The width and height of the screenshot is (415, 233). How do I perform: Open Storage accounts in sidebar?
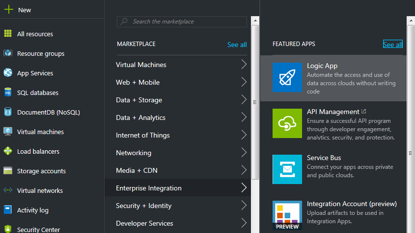pyautogui.click(x=41, y=171)
